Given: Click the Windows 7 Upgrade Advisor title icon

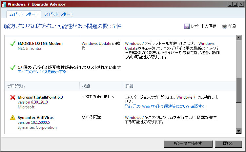Looking at the screenshot, I should coord(4,5).
